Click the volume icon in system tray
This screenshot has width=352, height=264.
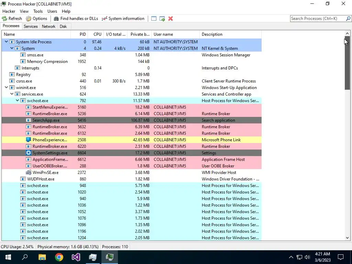click(308, 257)
